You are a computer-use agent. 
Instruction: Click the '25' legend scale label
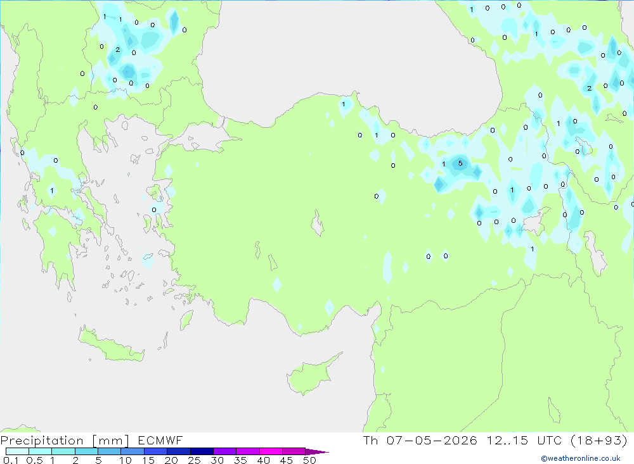[x=194, y=460]
